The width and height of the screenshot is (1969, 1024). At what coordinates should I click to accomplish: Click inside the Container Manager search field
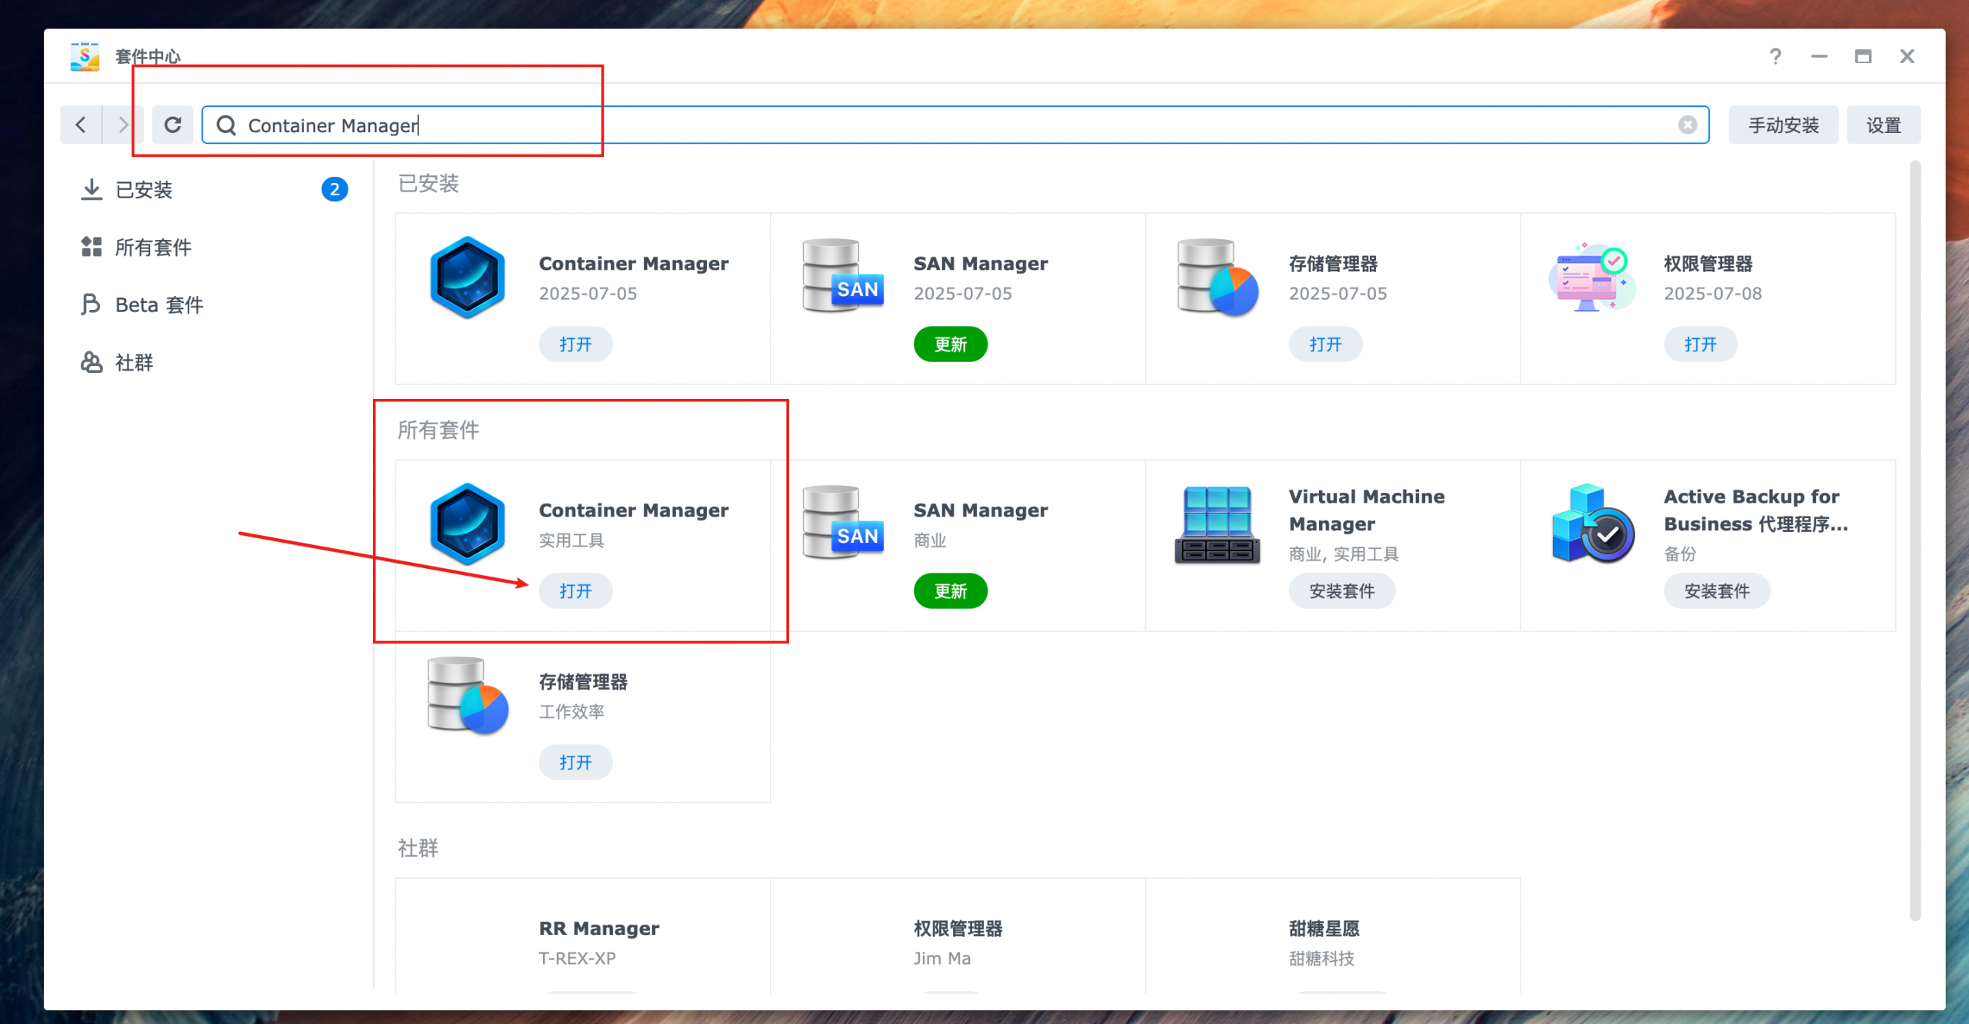tap(955, 125)
